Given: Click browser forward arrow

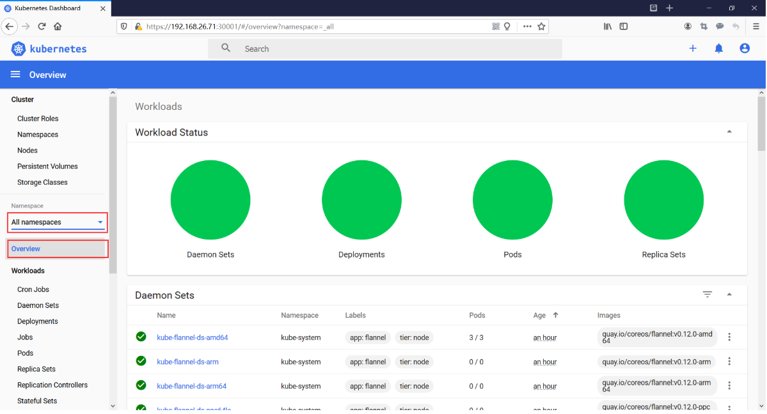Looking at the screenshot, I should [x=26, y=26].
